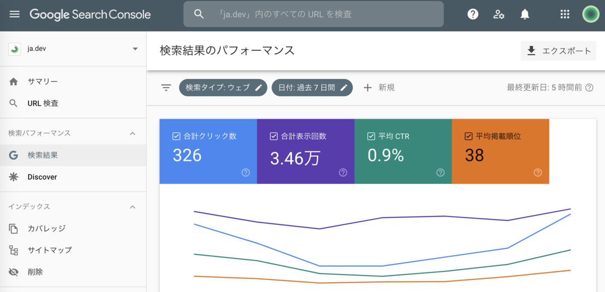This screenshot has height=292, width=605.
Task: Click the magnifier icon in the search bar
Action: [199, 14]
